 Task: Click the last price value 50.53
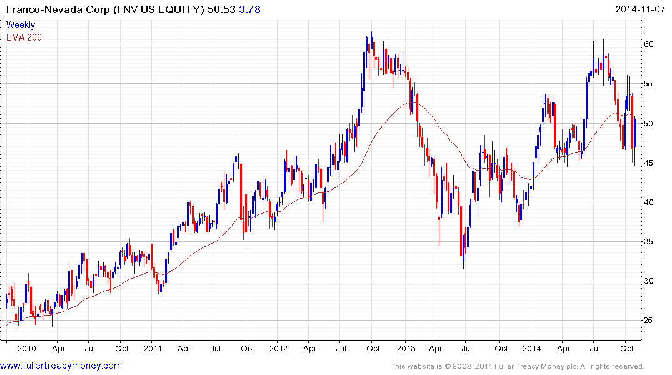coord(221,9)
